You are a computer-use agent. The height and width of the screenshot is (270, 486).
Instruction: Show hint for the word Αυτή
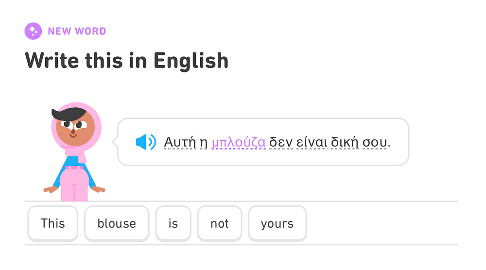[180, 142]
